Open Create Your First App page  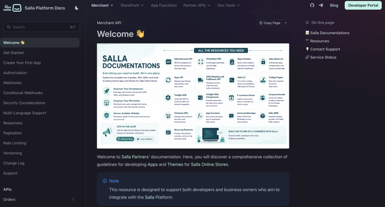[22, 63]
